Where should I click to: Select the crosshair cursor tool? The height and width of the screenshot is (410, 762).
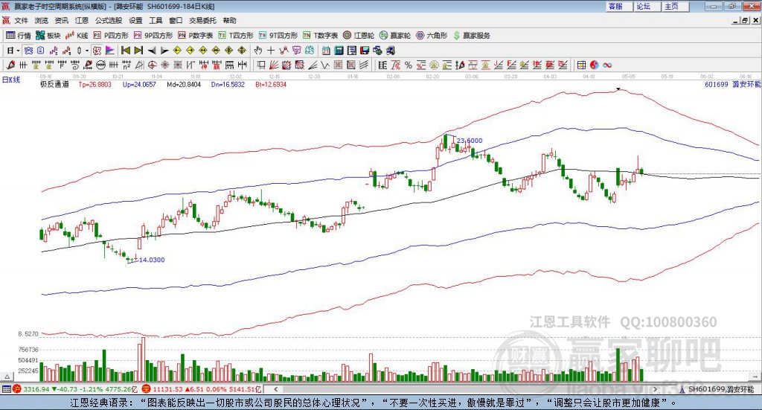[x=272, y=51]
